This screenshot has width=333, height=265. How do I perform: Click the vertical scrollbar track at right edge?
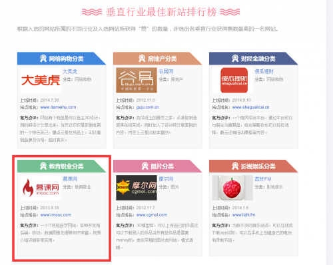(x=330, y=132)
